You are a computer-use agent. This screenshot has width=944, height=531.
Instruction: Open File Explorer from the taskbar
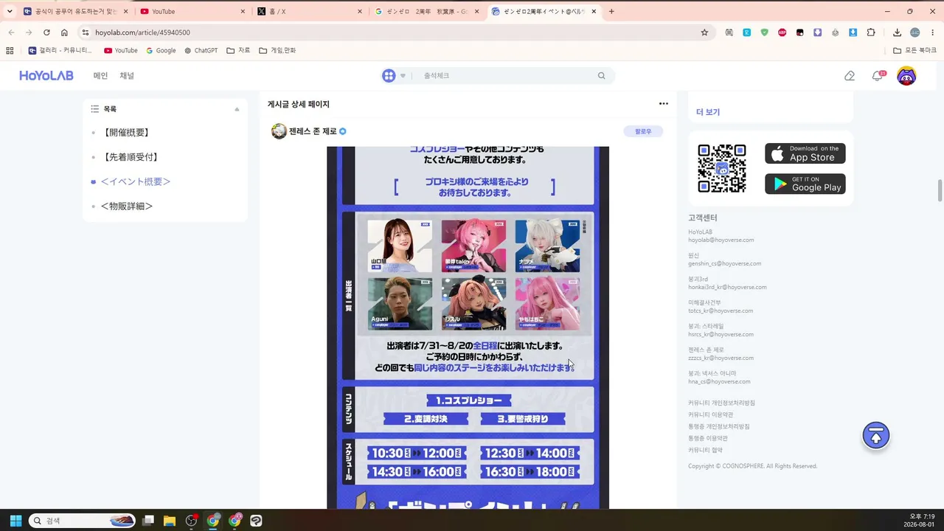170,521
